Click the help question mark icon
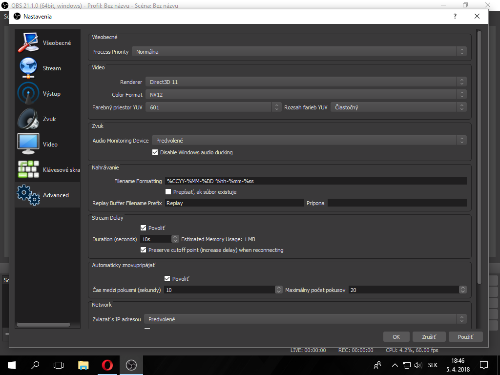 [x=455, y=16]
